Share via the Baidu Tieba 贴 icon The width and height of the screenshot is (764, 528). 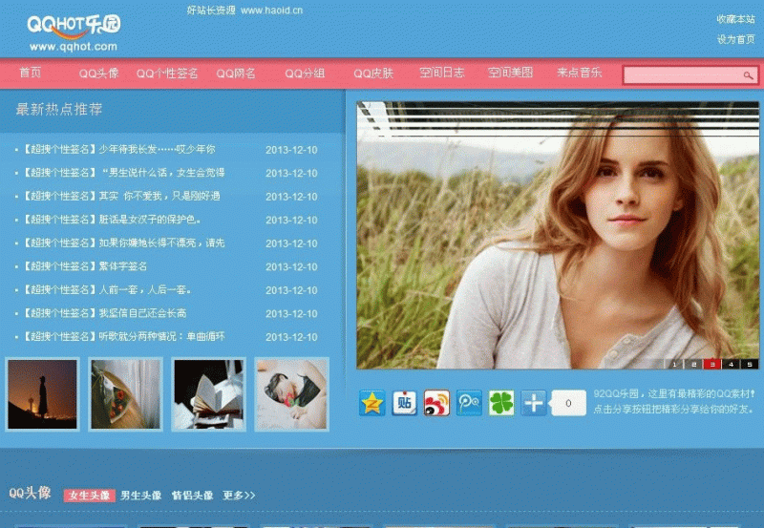click(x=404, y=403)
